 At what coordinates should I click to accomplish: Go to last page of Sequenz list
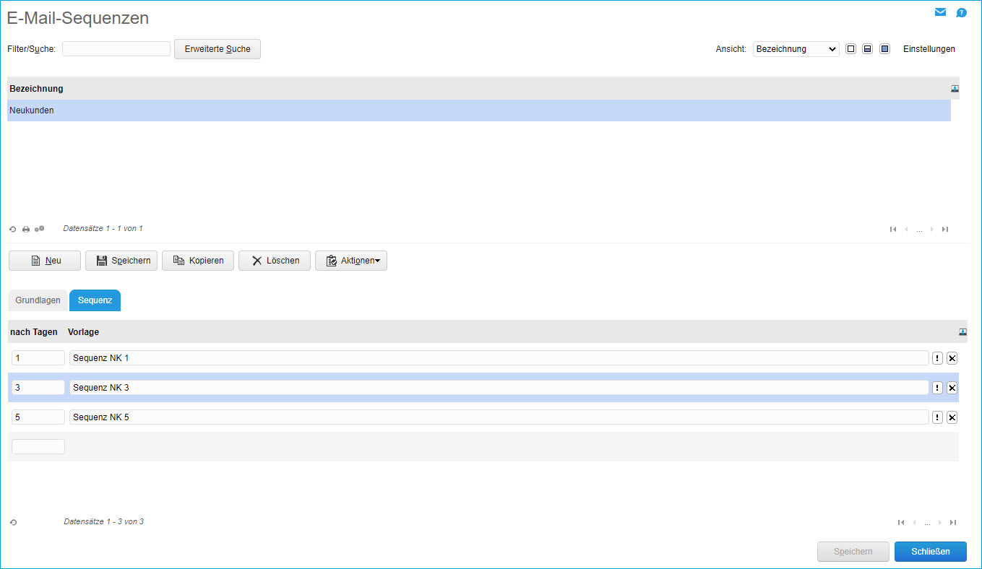(x=953, y=522)
